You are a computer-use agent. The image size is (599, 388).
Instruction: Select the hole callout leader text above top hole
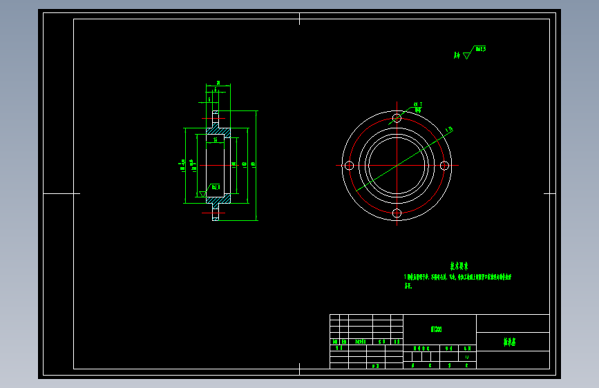(x=418, y=107)
